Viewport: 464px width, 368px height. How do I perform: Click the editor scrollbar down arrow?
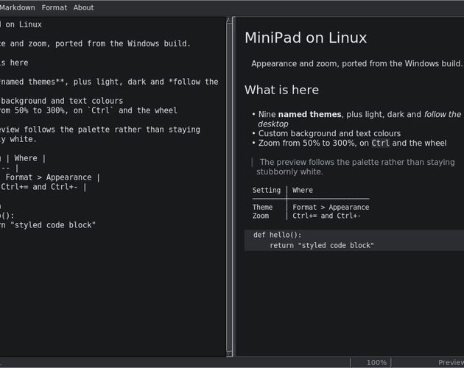[x=229, y=354]
